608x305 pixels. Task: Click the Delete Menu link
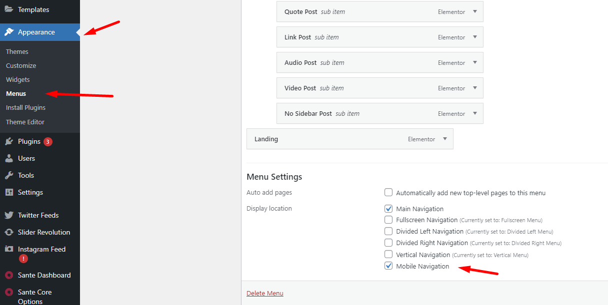pos(265,293)
